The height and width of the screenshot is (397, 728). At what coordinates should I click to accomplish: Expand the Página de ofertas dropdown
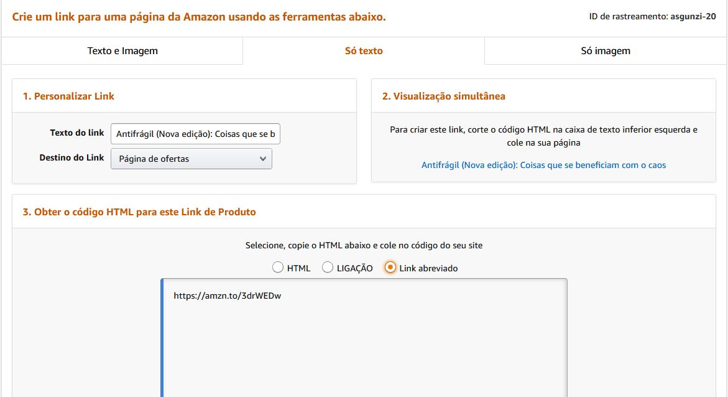pyautogui.click(x=191, y=159)
